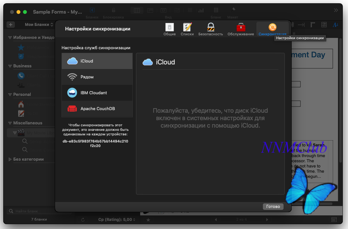Screen dimensions: 348x229
Task: Select the clapperboard movie library form
Action: click(21, 132)
